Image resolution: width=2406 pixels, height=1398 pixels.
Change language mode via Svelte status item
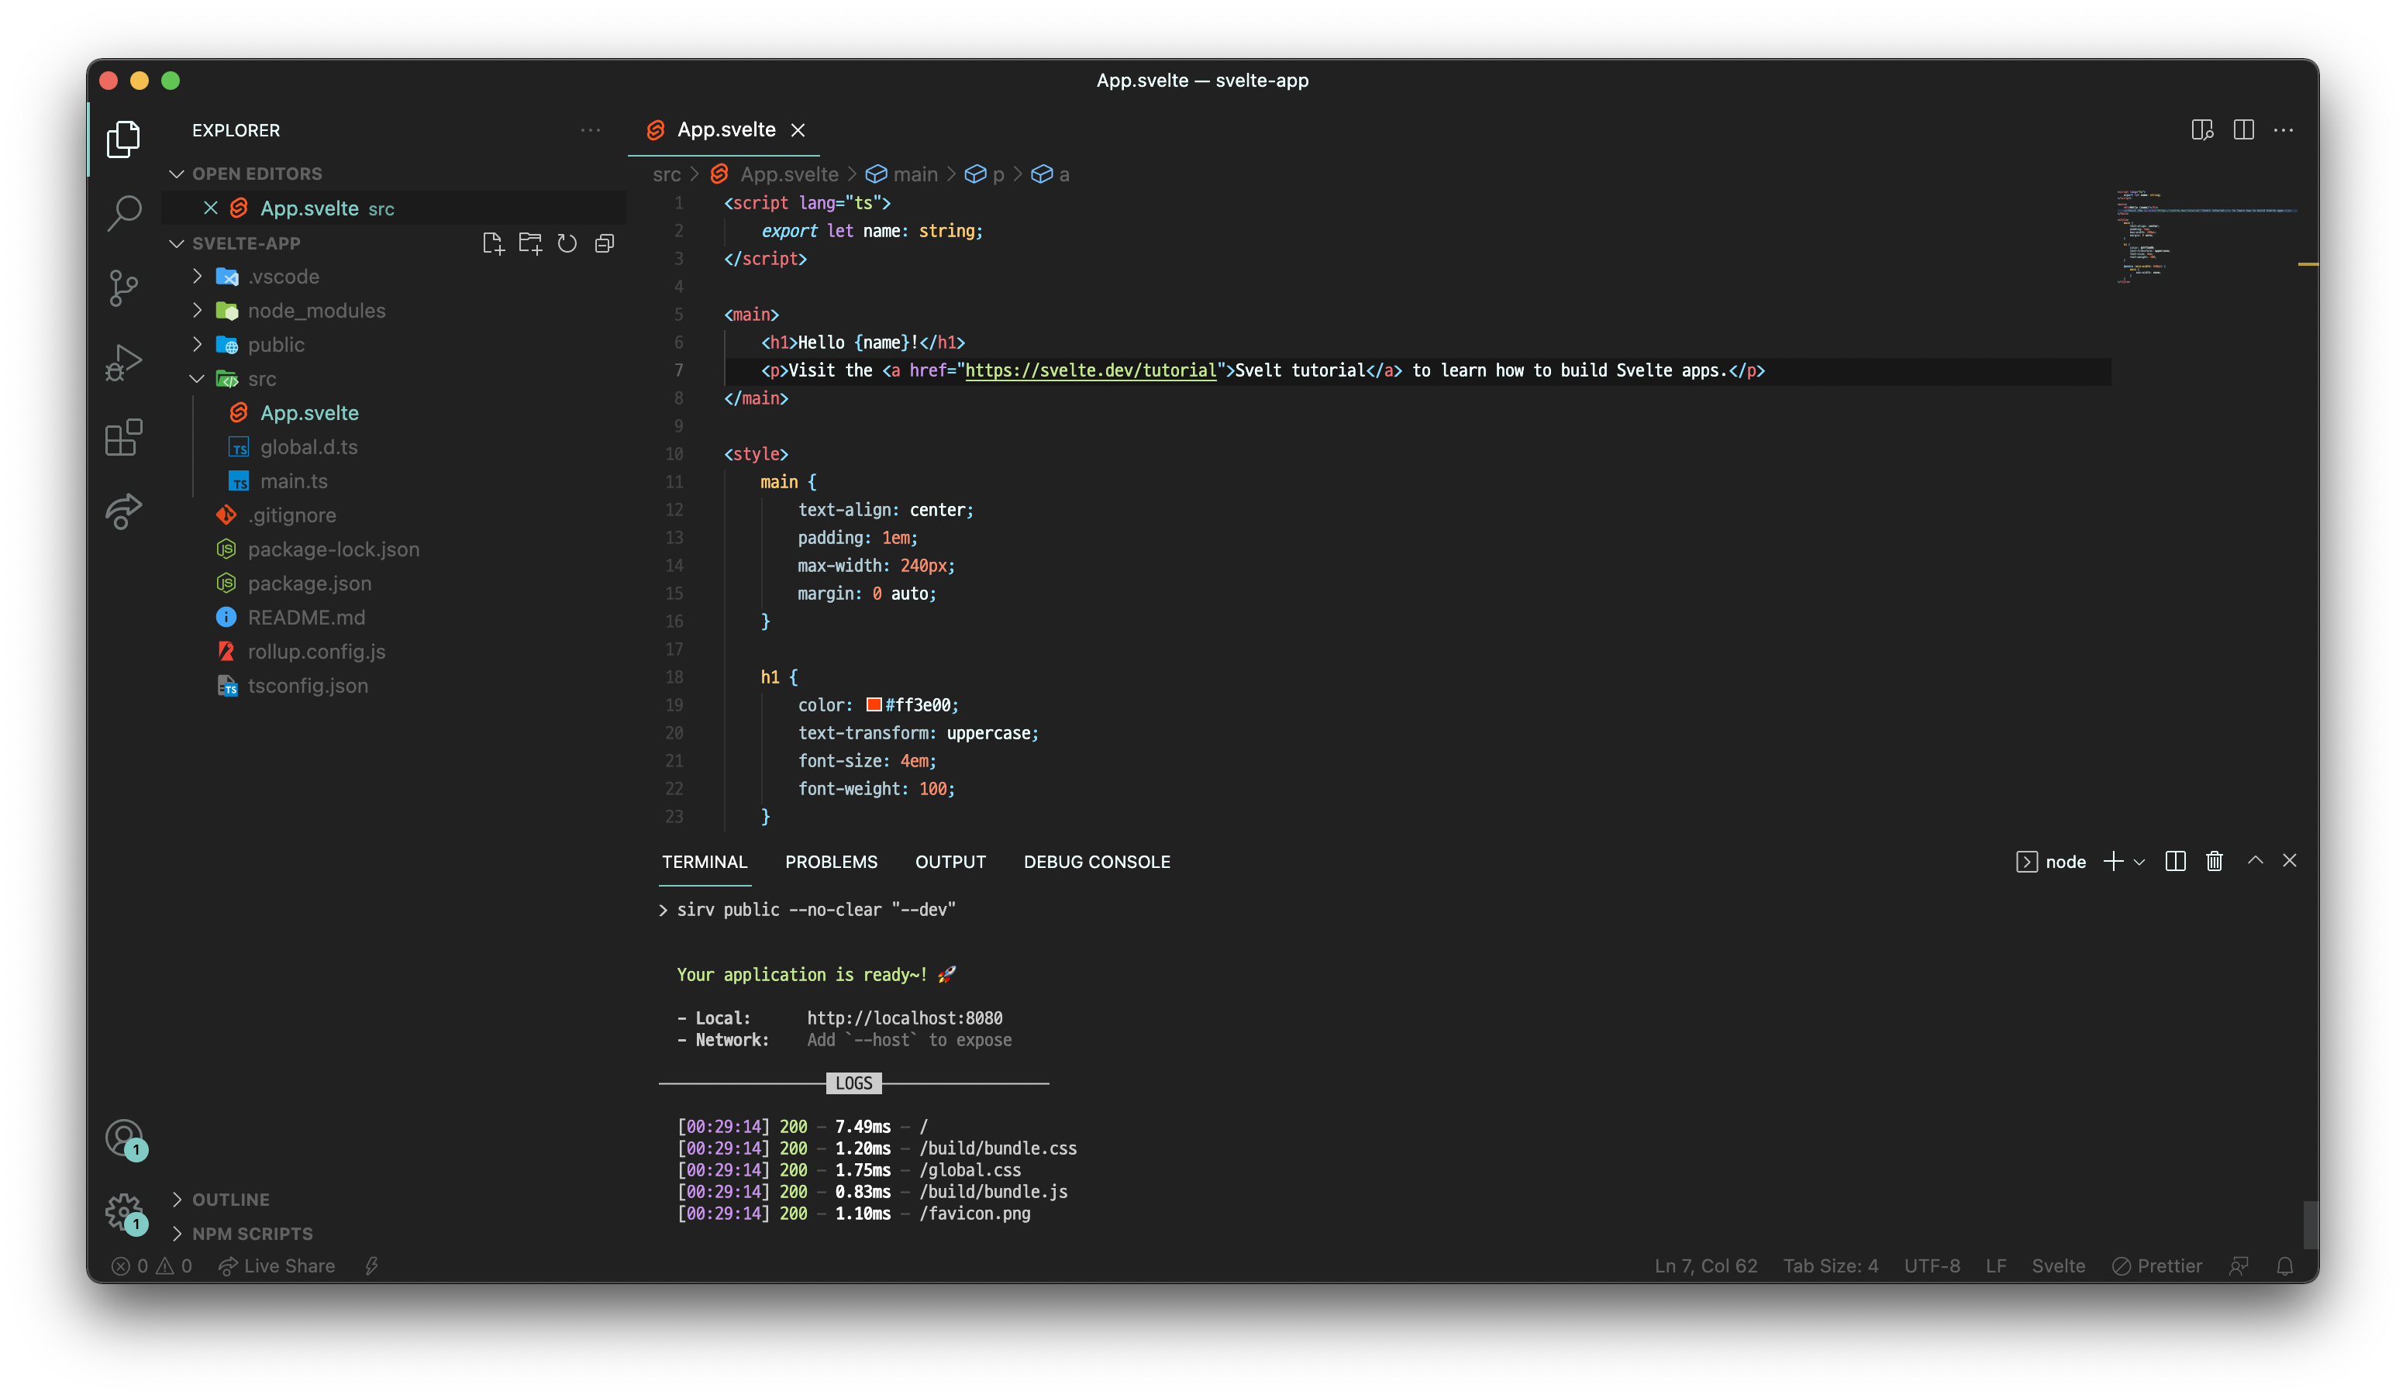pos(2059,1266)
